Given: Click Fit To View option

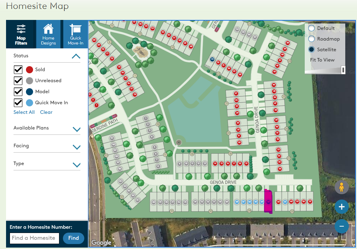Looking at the screenshot, I should pos(322,60).
